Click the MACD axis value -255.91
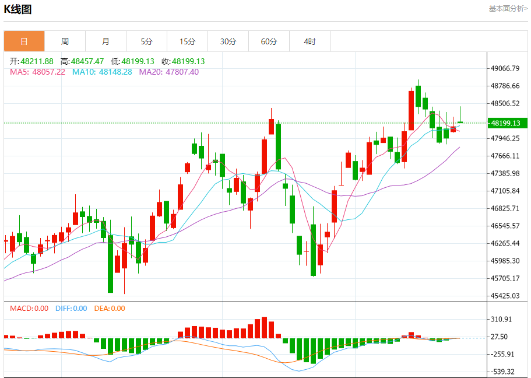The width and height of the screenshot is (531, 378). 502,354
